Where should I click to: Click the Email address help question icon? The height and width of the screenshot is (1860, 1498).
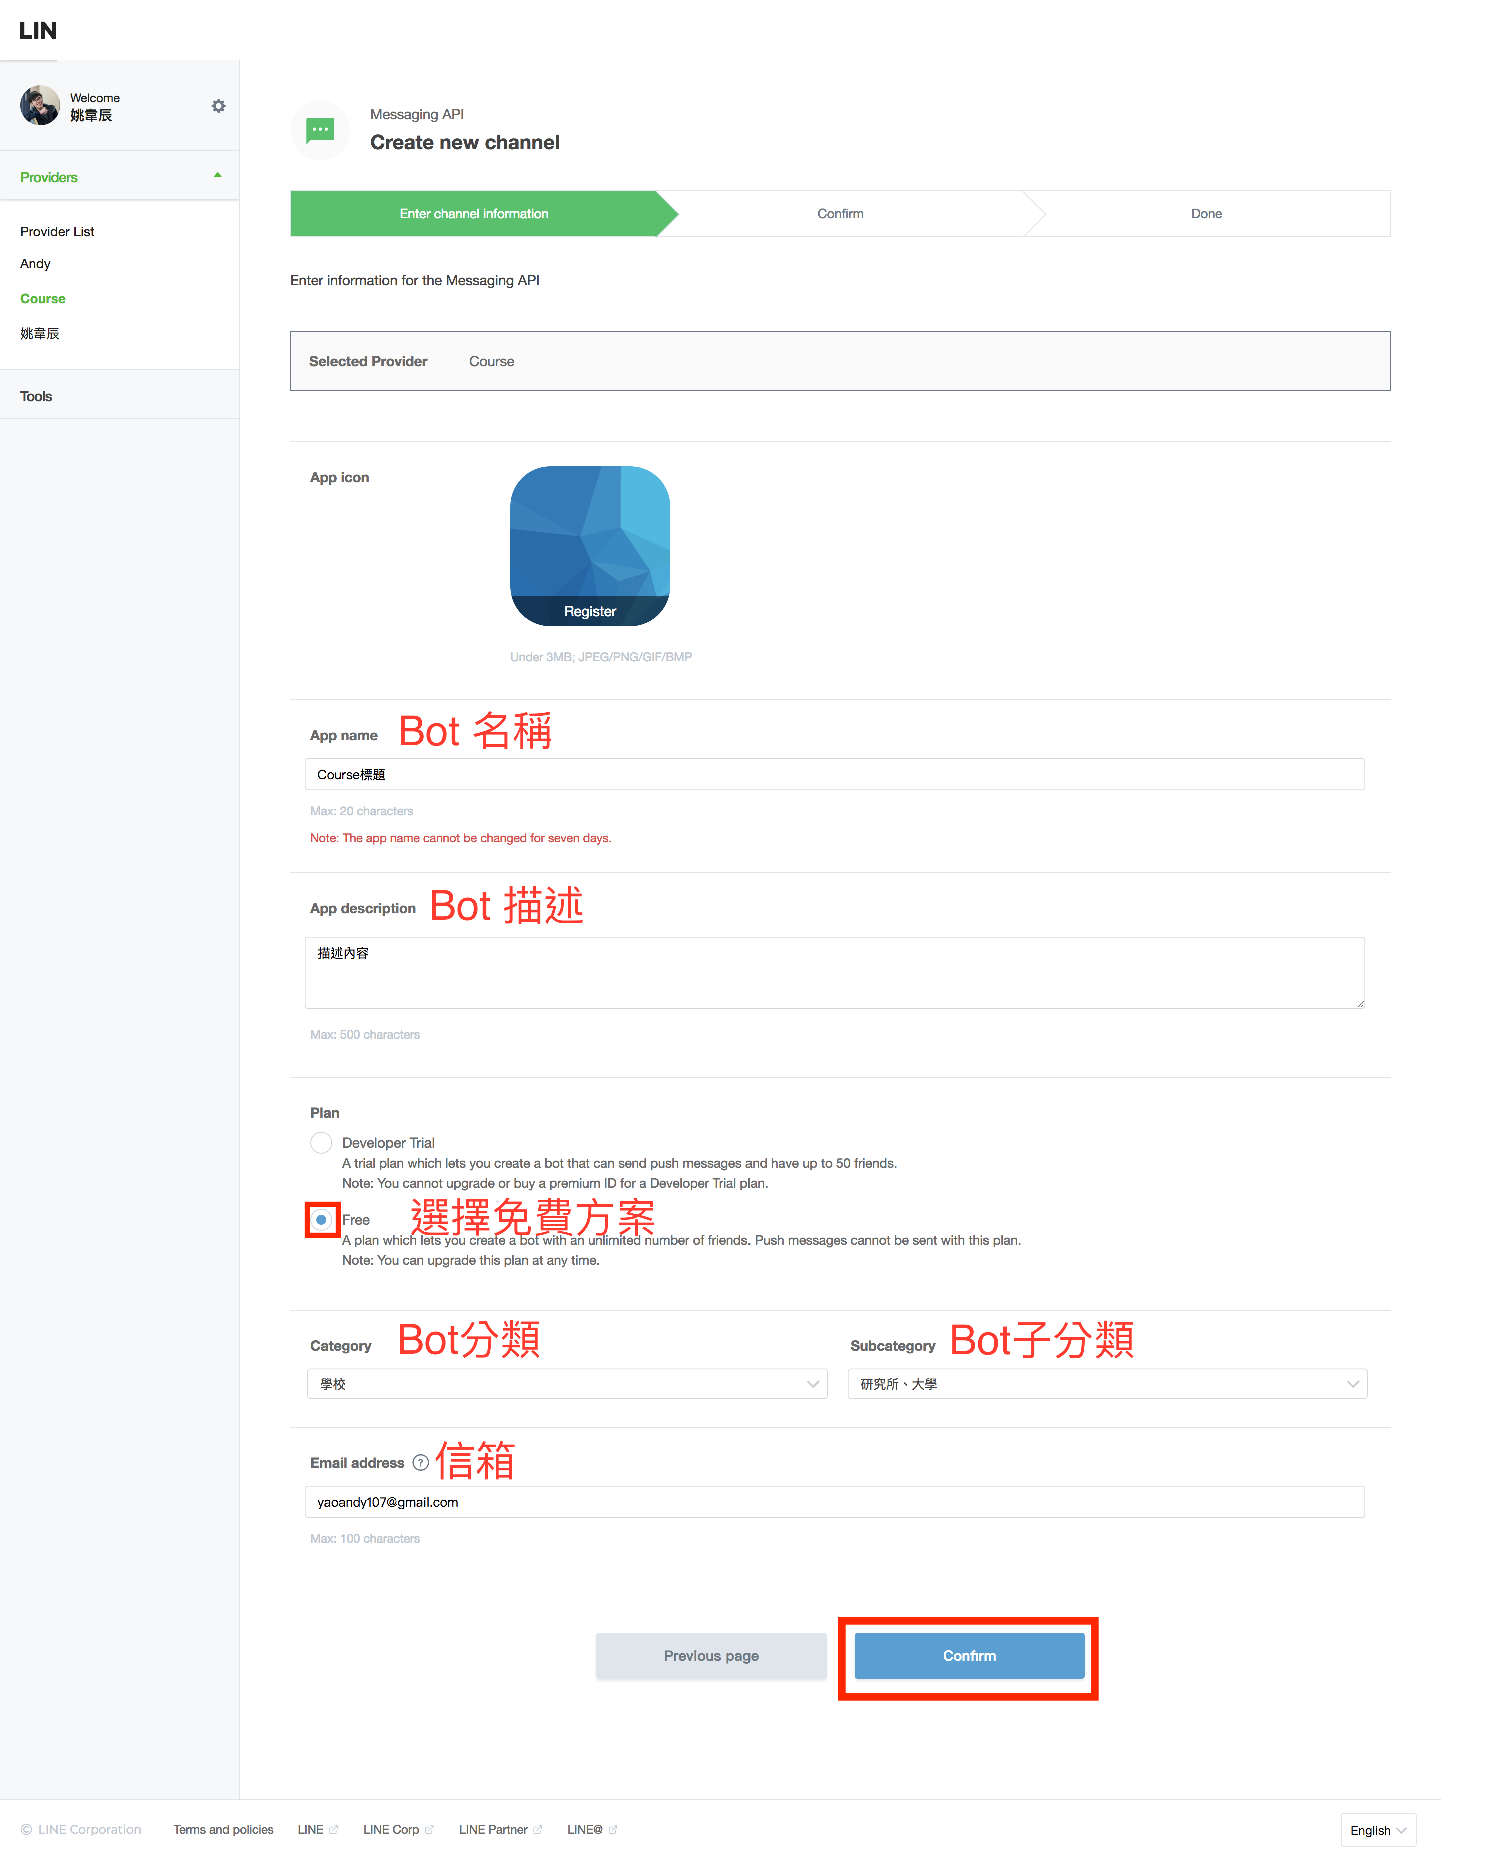click(x=420, y=1462)
